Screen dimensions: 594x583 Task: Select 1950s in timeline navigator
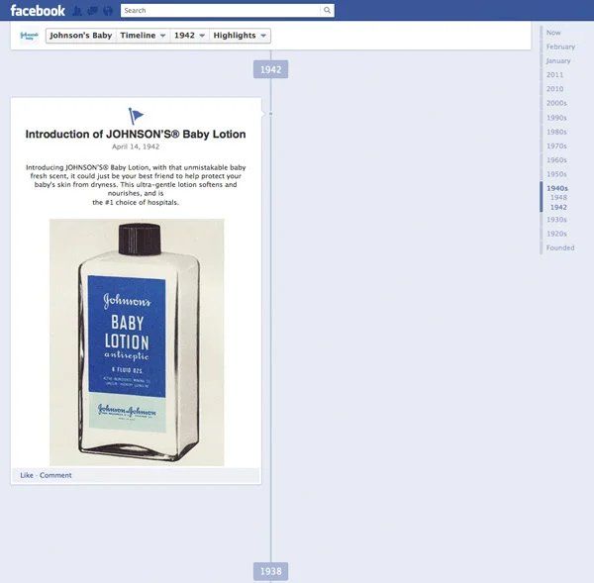click(556, 174)
